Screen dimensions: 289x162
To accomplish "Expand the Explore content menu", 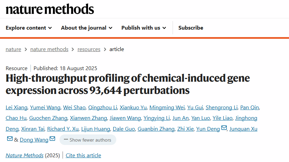I will (x=29, y=28).
